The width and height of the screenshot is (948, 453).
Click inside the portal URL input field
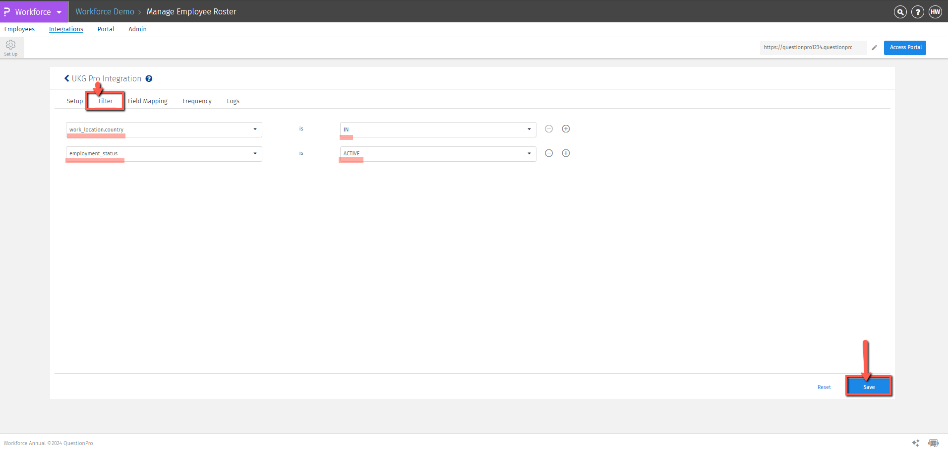(813, 47)
